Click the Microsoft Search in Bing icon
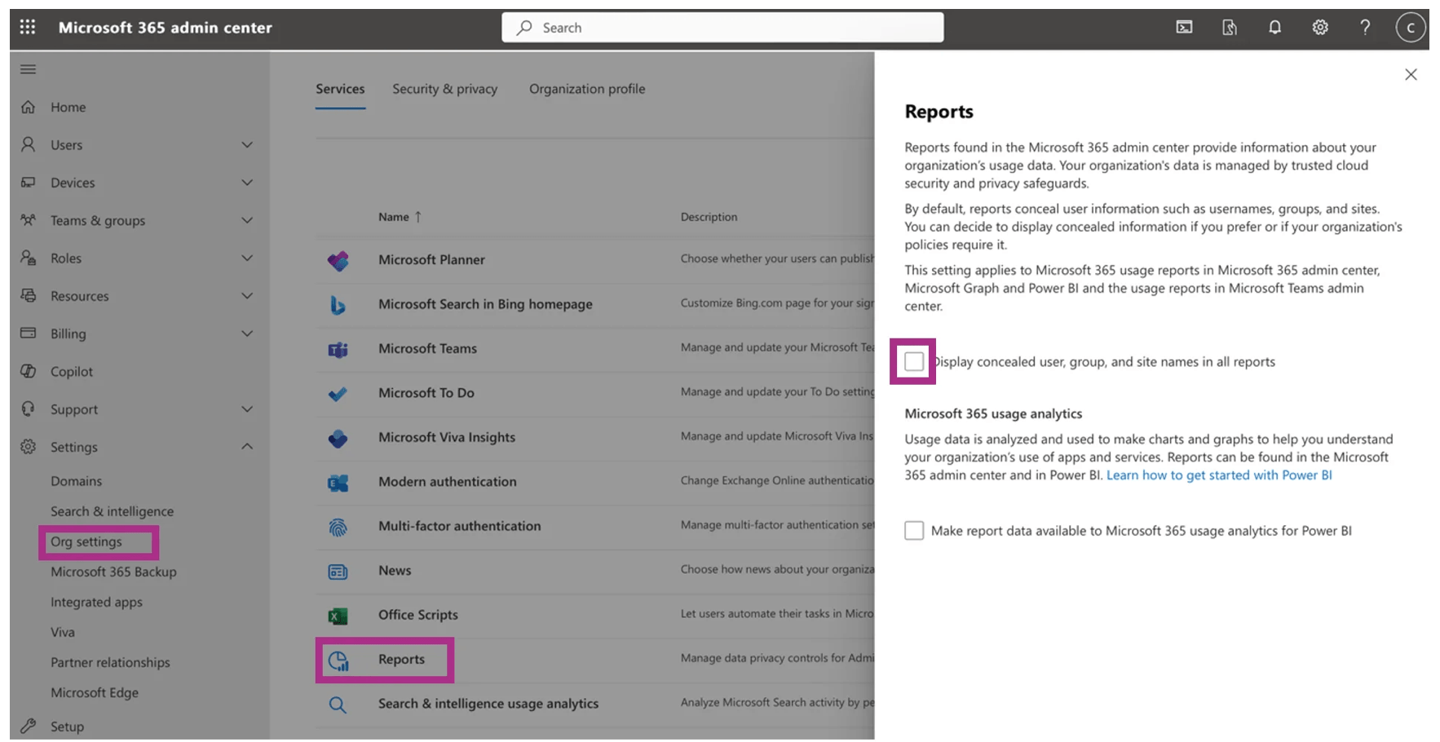The image size is (1440, 742). point(338,304)
